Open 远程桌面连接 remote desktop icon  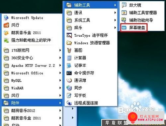point(69,103)
